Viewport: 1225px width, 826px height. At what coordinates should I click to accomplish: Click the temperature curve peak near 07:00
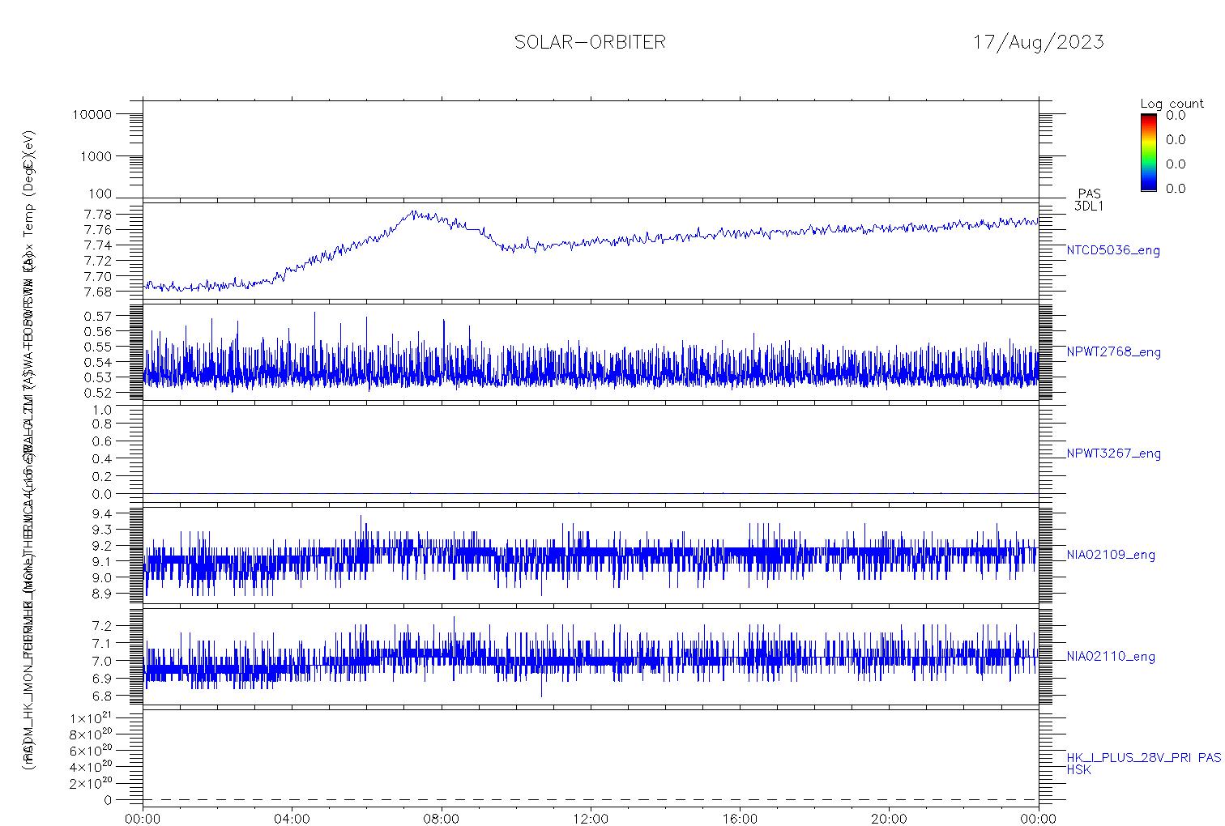click(x=414, y=212)
